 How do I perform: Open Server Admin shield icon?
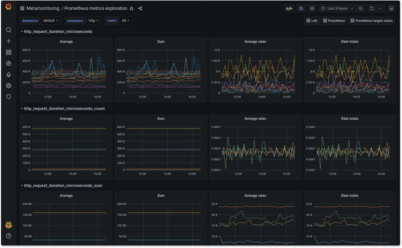click(x=9, y=97)
